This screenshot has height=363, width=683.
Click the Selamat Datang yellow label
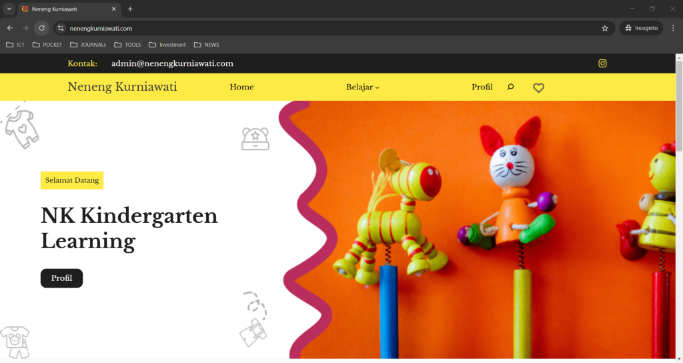[x=72, y=180]
